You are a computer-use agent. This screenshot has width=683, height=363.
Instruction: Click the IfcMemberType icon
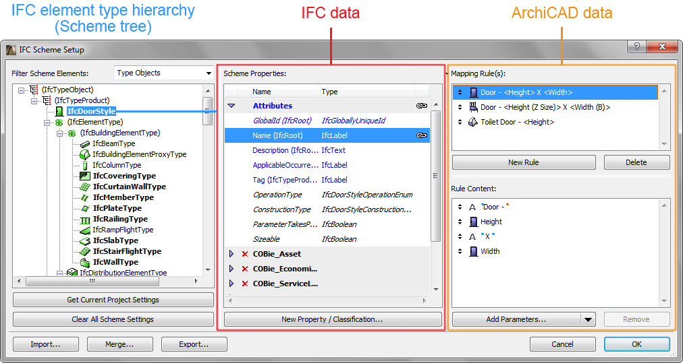coord(85,197)
